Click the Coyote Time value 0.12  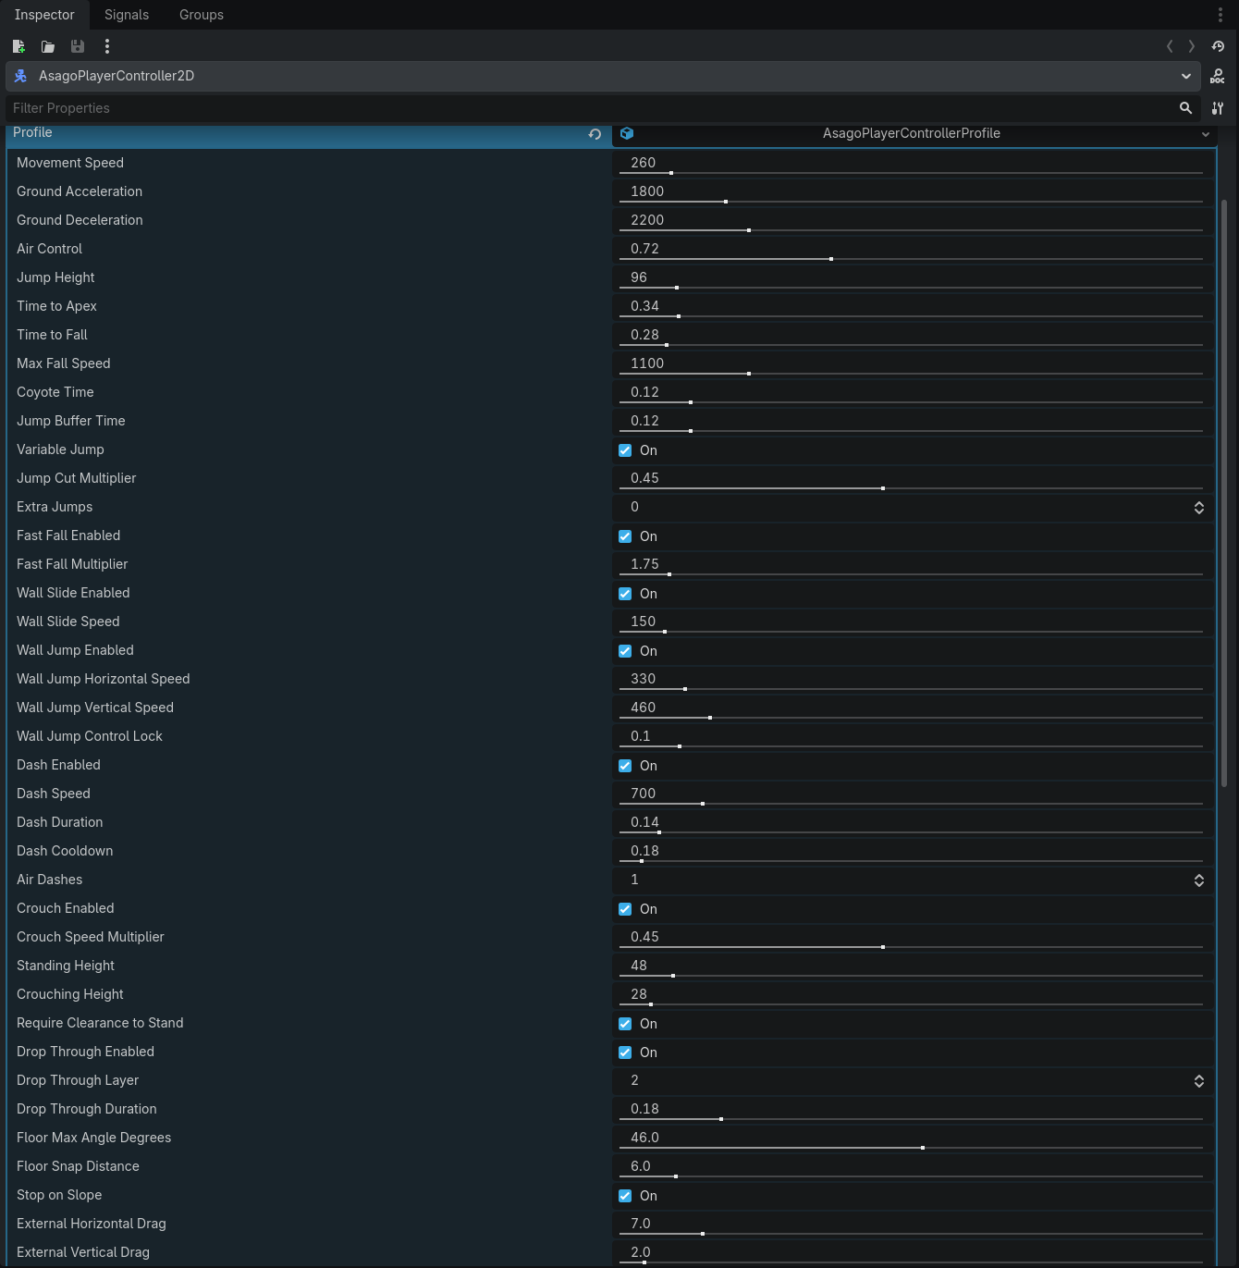tap(644, 392)
